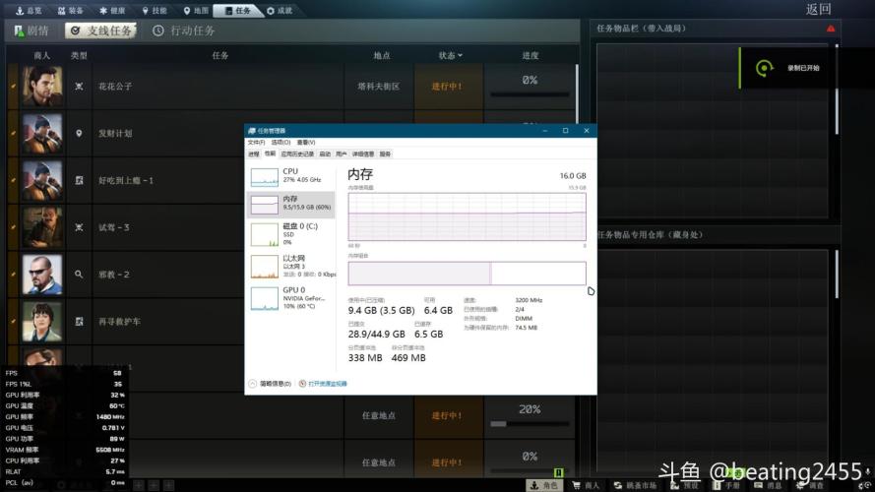The image size is (875, 492).
Task: Click skull icon of 试驾 - 3 quest
Action: [x=80, y=227]
